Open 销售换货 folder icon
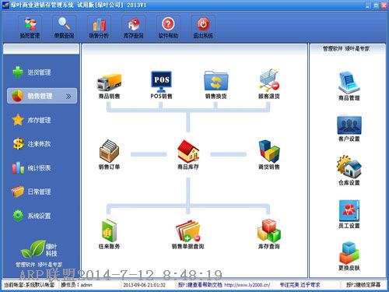389x292 pixels. point(216,85)
